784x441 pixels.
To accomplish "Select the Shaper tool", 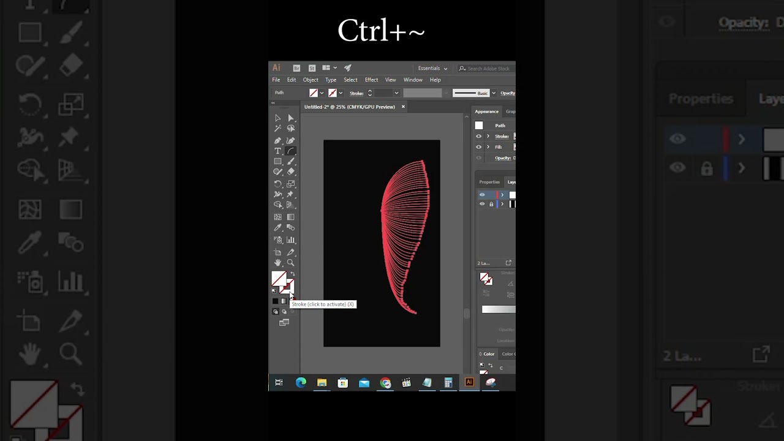I will coord(277,172).
